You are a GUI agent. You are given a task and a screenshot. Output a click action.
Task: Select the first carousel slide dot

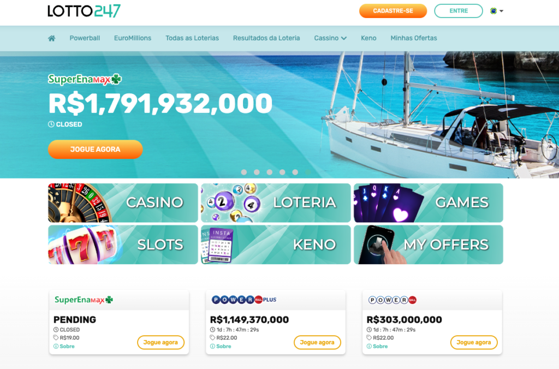[244, 172]
